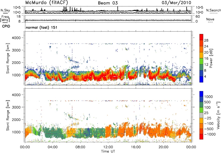
Task: Click the 16:00 time tick label
Action: 136,147
